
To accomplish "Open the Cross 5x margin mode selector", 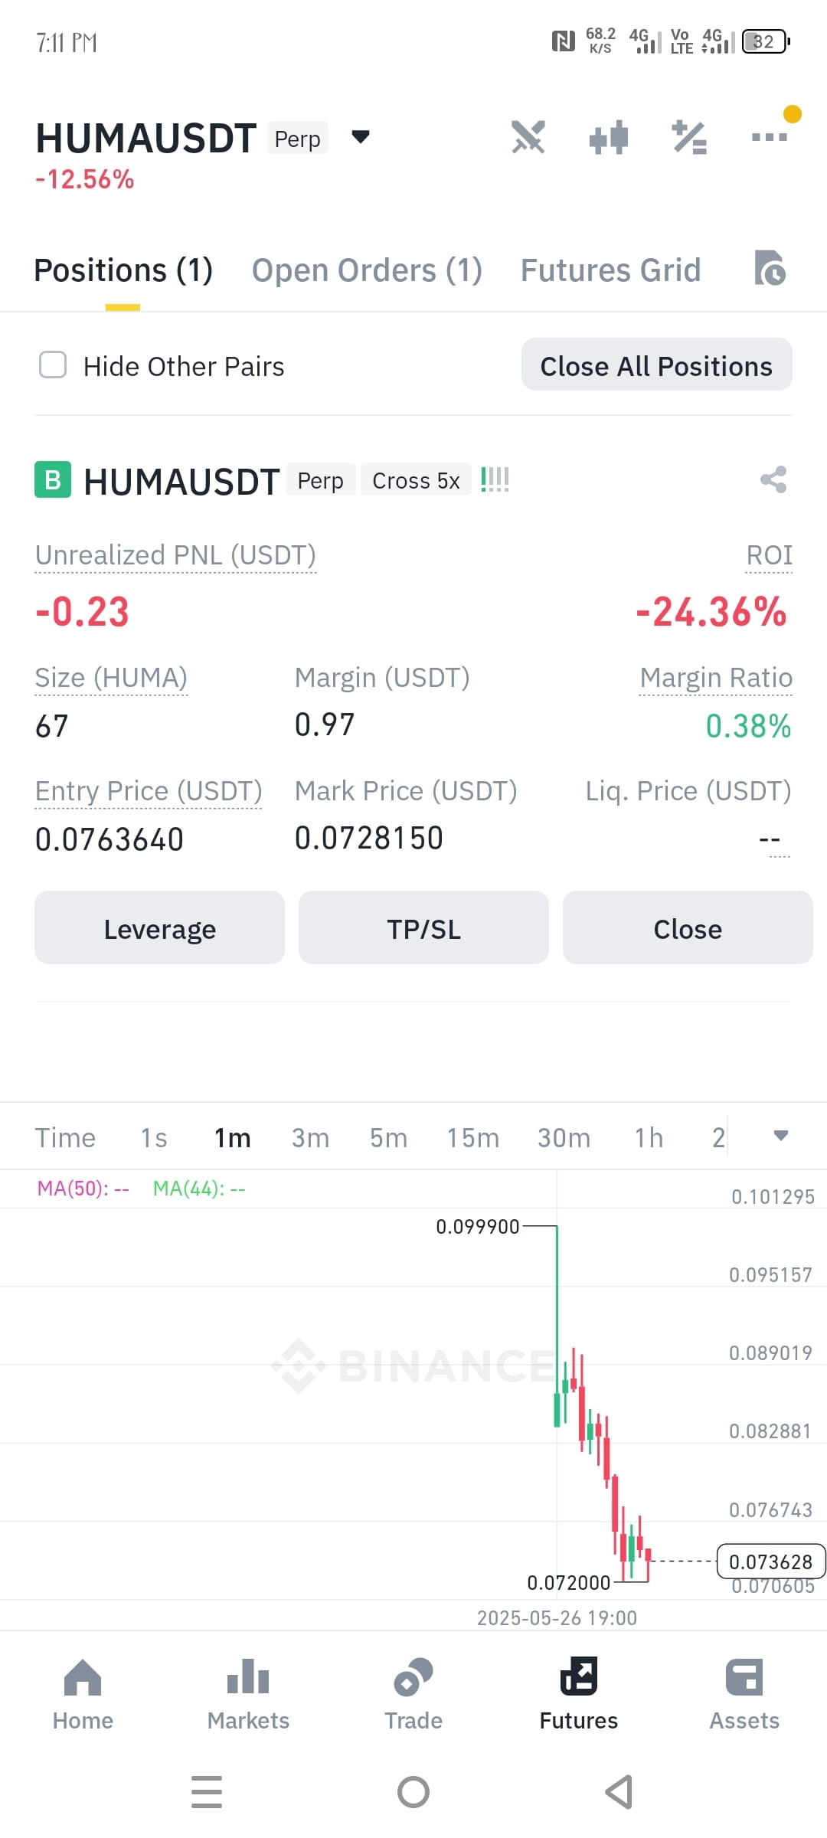I will click(x=416, y=480).
